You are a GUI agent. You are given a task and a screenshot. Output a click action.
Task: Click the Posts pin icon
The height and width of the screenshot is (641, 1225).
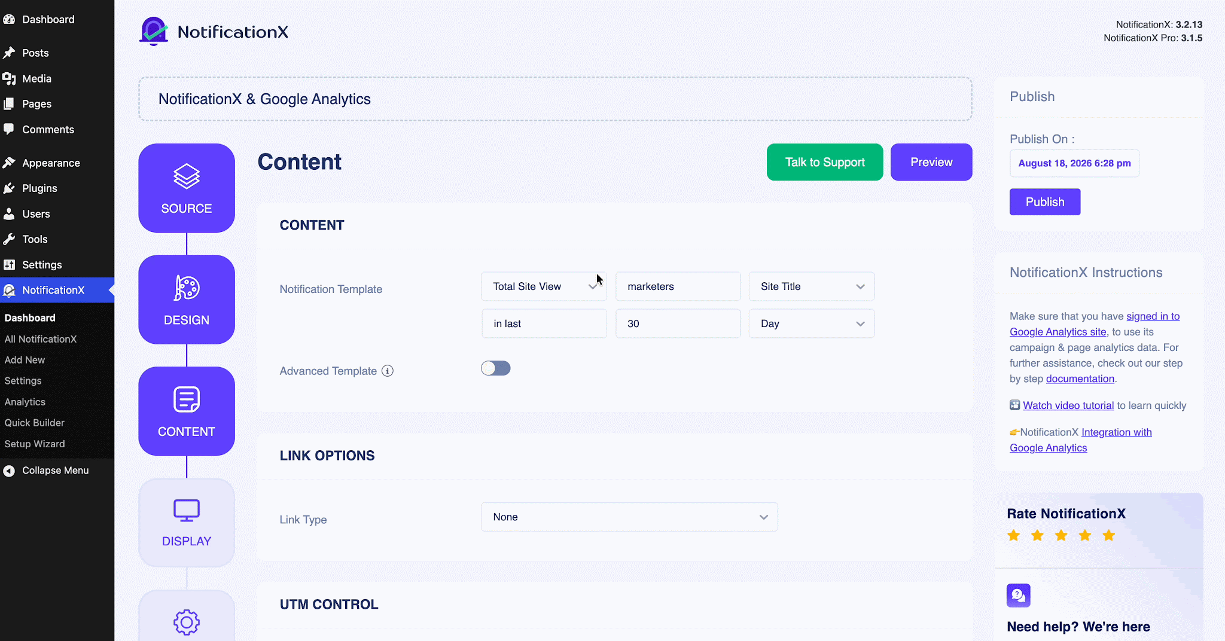click(9, 53)
